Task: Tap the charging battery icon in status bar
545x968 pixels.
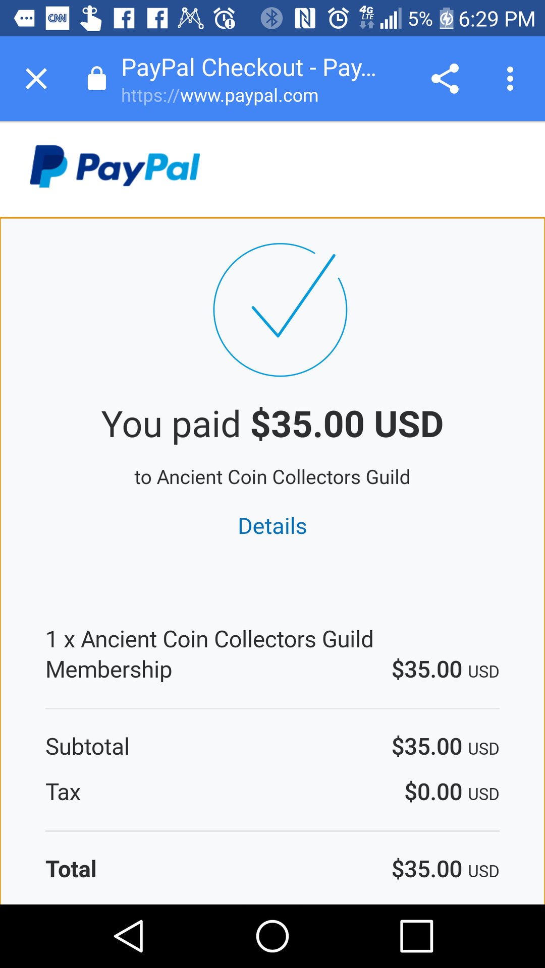Action: 446,19
